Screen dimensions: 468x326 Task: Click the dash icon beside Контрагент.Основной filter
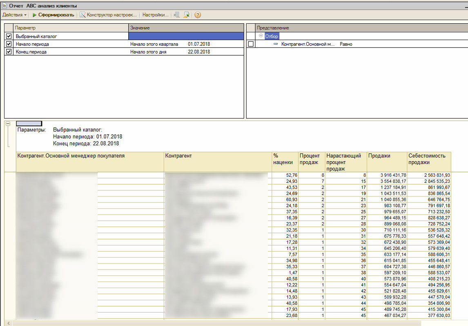point(276,44)
